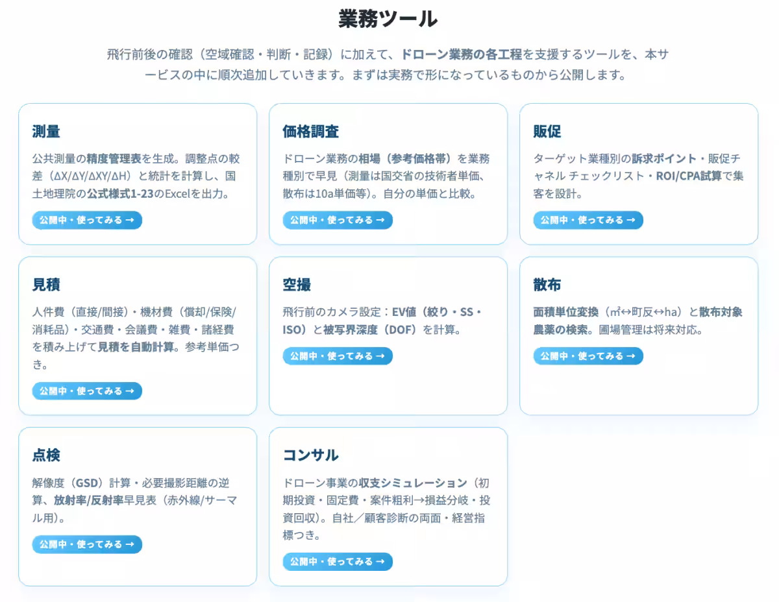
Task: Click the 業務ツール page title
Action: pos(388,18)
